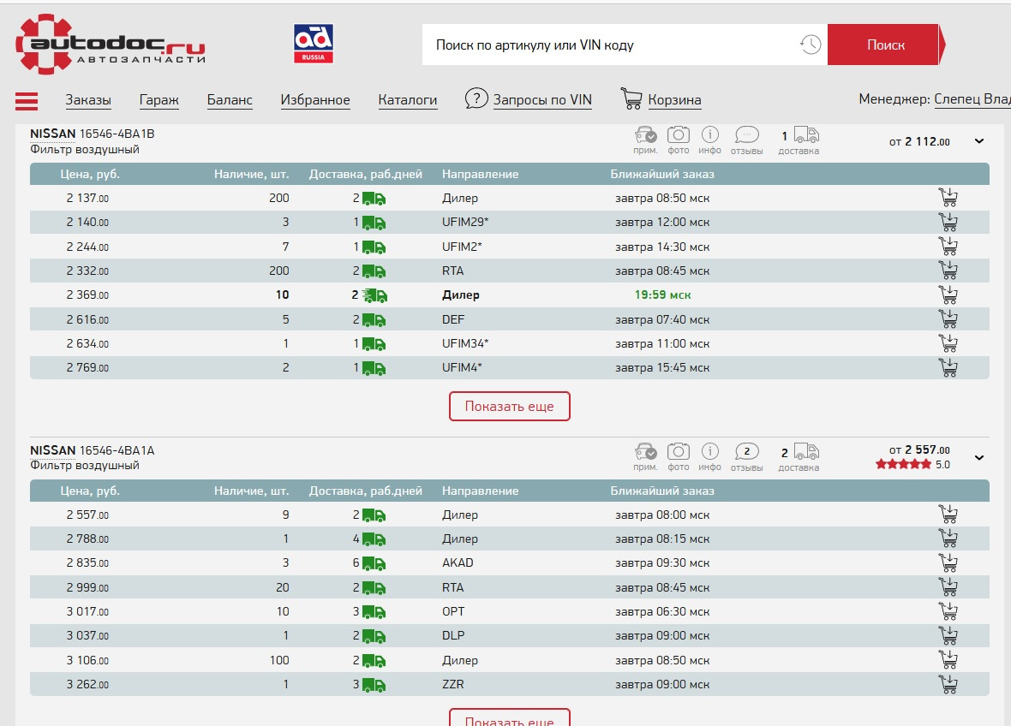Screen dimensions: 1011x726
Task: Open Избранное favorites
Action: pyautogui.click(x=315, y=100)
